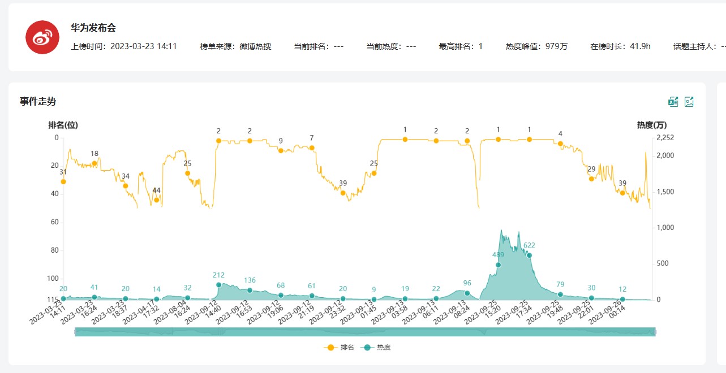Image resolution: width=726 pixels, height=373 pixels.
Task: Export chart data to Excel
Action: click(x=673, y=102)
